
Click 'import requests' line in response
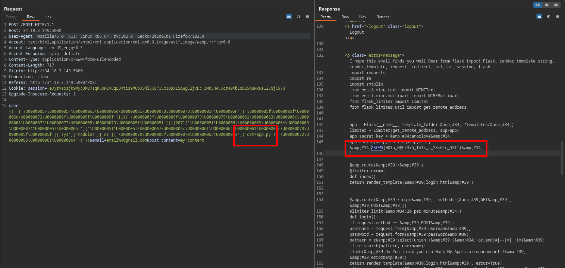pos(367,73)
